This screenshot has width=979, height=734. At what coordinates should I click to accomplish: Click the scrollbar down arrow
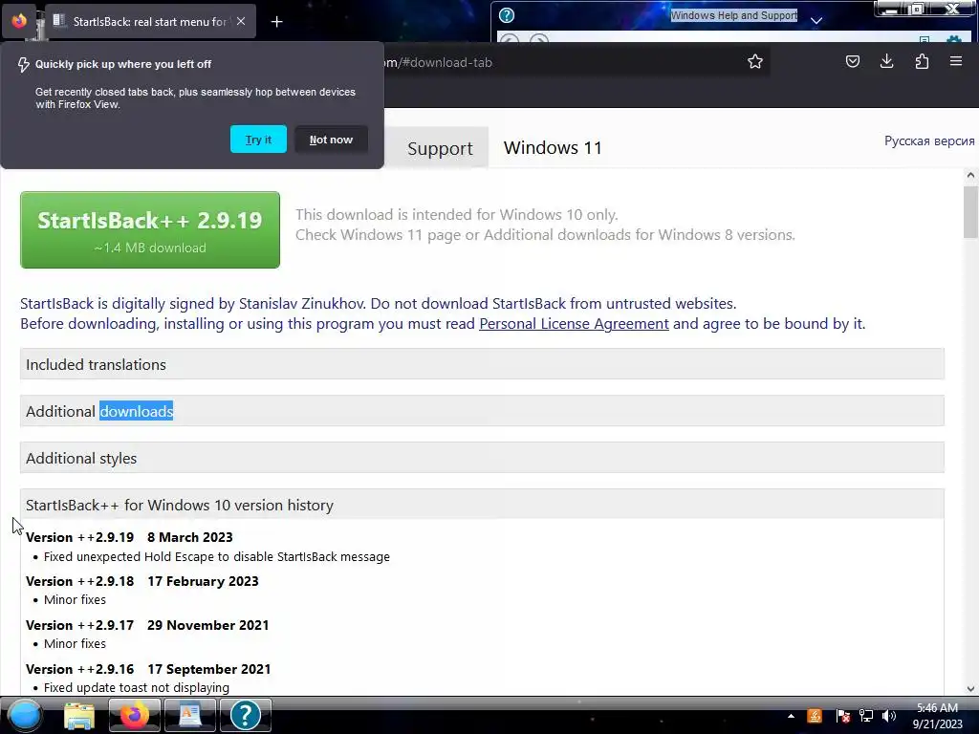pyautogui.click(x=970, y=688)
